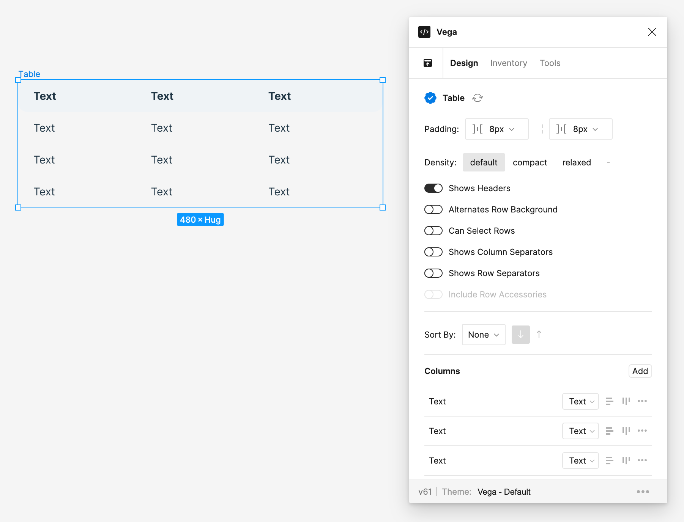The image size is (684, 522).
Task: Toggle Include Row Accessories switch
Action: (433, 294)
